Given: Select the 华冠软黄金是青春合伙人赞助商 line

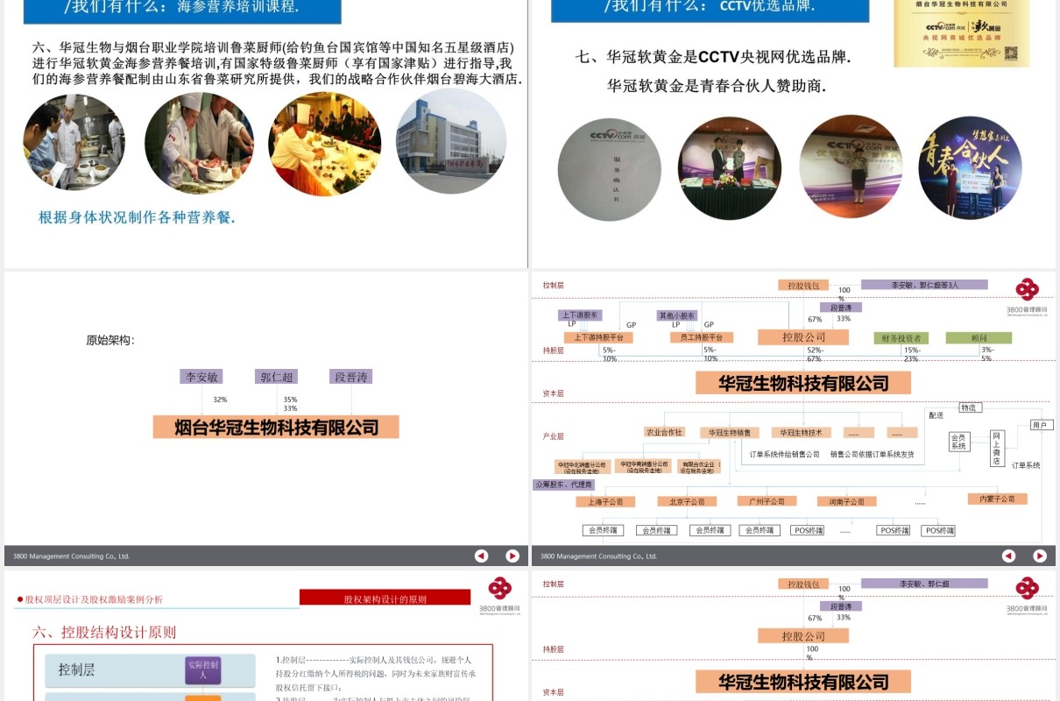Looking at the screenshot, I should [x=717, y=86].
